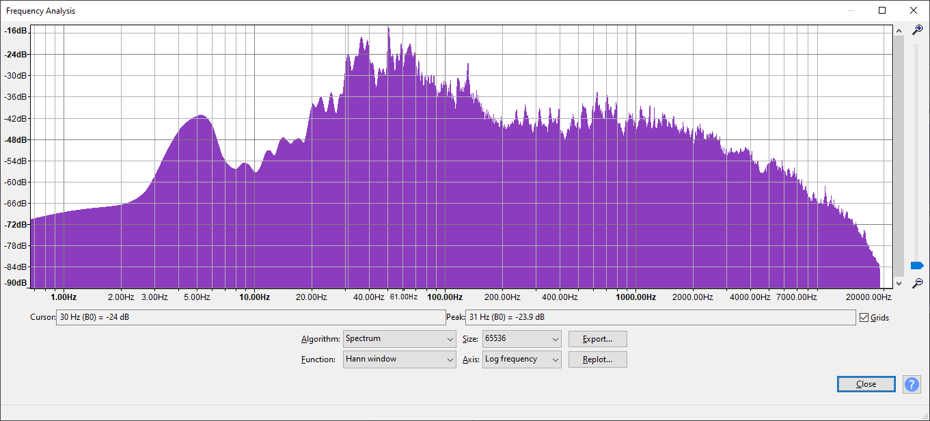
Task: Open the Algorithm dropdown showing Spectrum
Action: click(x=400, y=339)
